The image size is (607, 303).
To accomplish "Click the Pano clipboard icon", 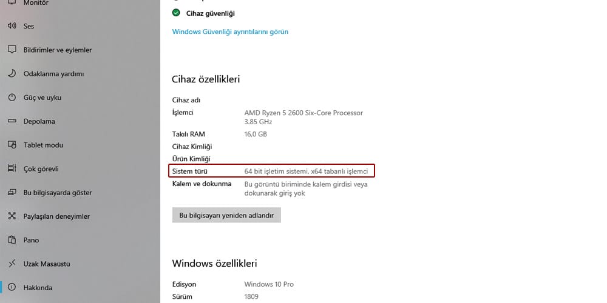I will click(12, 240).
